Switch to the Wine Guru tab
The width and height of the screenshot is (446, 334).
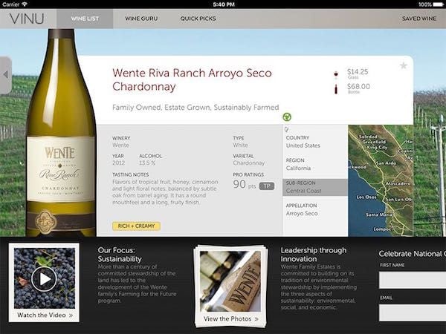pos(140,19)
